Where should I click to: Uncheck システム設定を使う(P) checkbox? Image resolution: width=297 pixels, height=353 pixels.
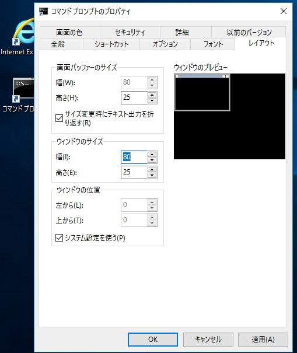tap(59, 237)
